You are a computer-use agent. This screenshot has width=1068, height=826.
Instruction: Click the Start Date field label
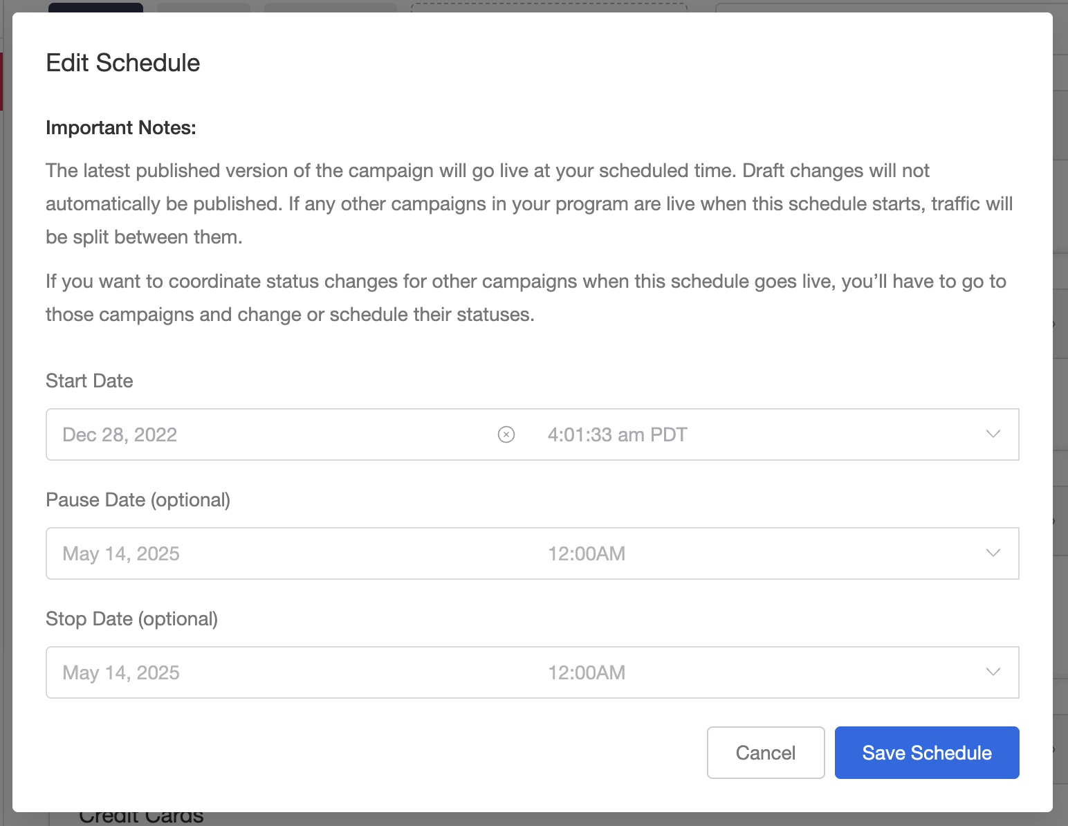coord(89,381)
